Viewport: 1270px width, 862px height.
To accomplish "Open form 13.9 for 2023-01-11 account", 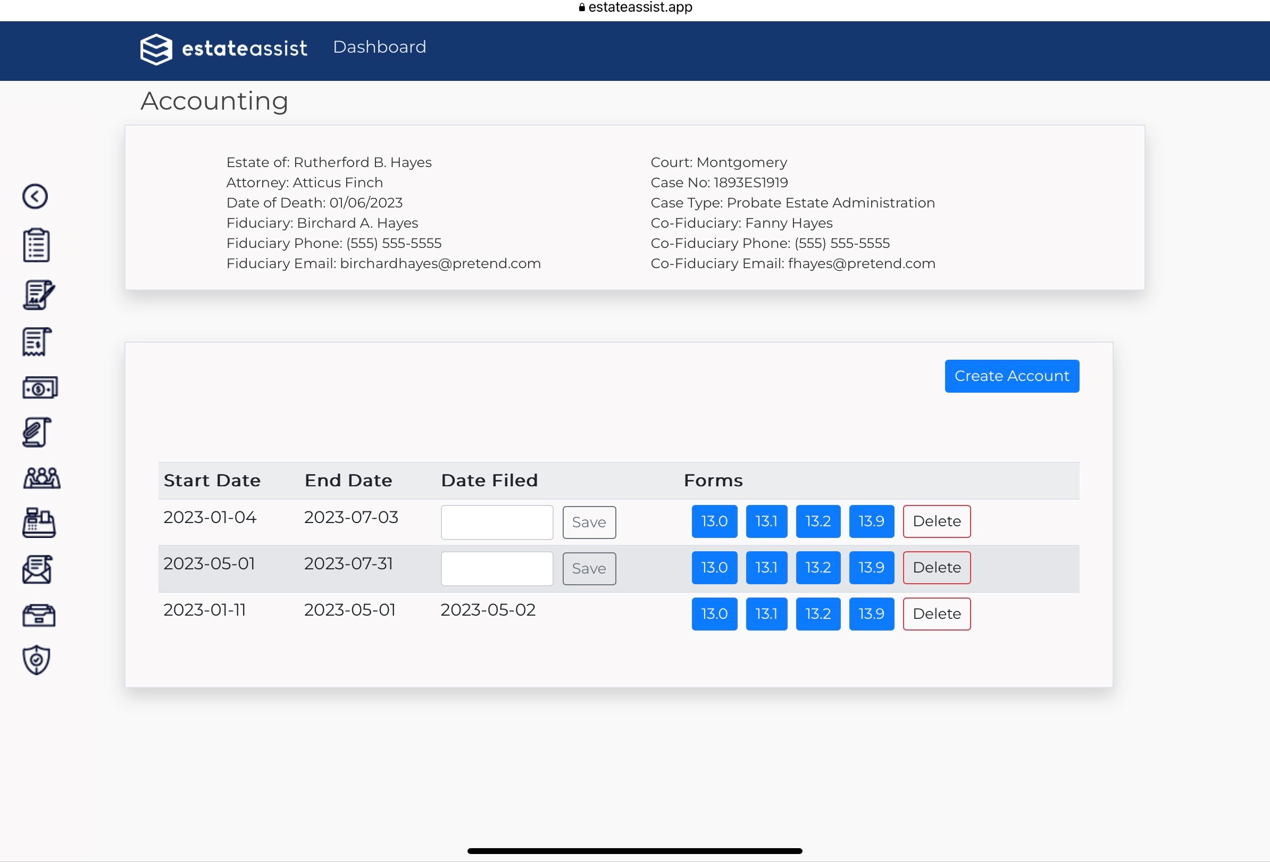I will [x=871, y=615].
